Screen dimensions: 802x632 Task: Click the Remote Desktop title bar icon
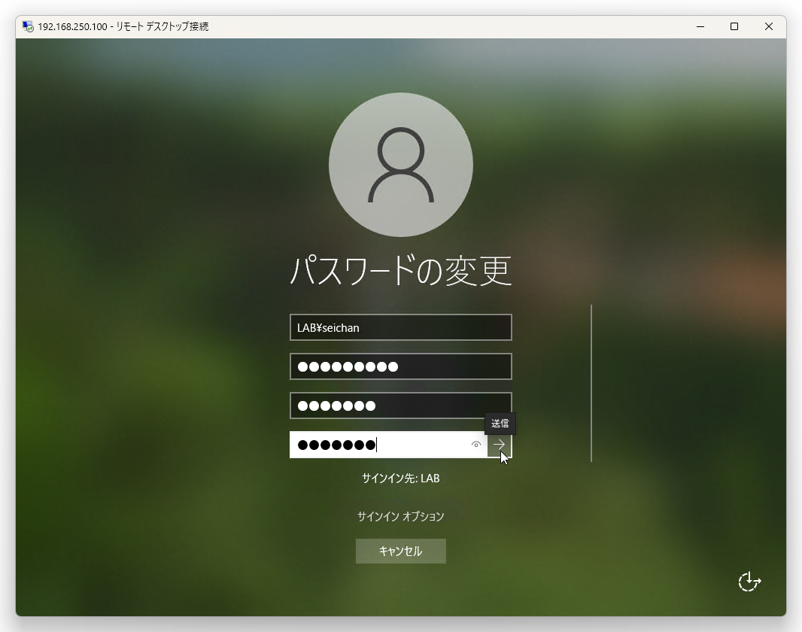(28, 26)
